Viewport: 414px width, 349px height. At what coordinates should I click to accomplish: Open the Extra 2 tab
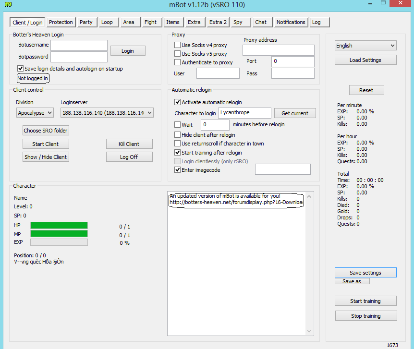pyautogui.click(x=218, y=22)
